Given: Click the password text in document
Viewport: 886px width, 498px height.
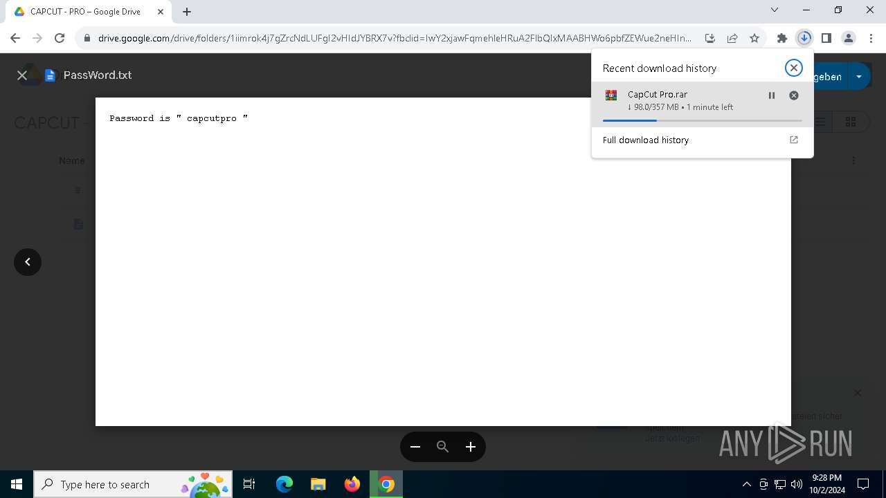Looking at the screenshot, I should pos(179,118).
